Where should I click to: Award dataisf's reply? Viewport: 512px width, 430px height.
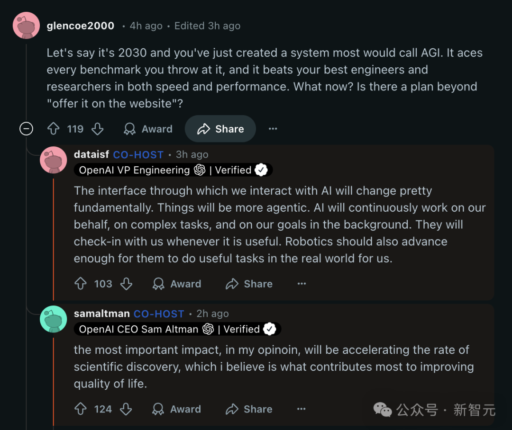point(176,284)
